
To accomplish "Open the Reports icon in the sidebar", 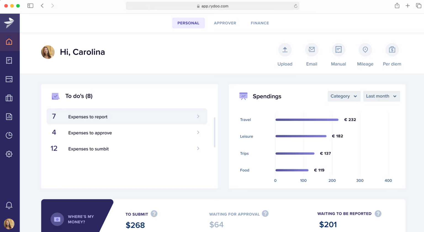I will 9,60.
